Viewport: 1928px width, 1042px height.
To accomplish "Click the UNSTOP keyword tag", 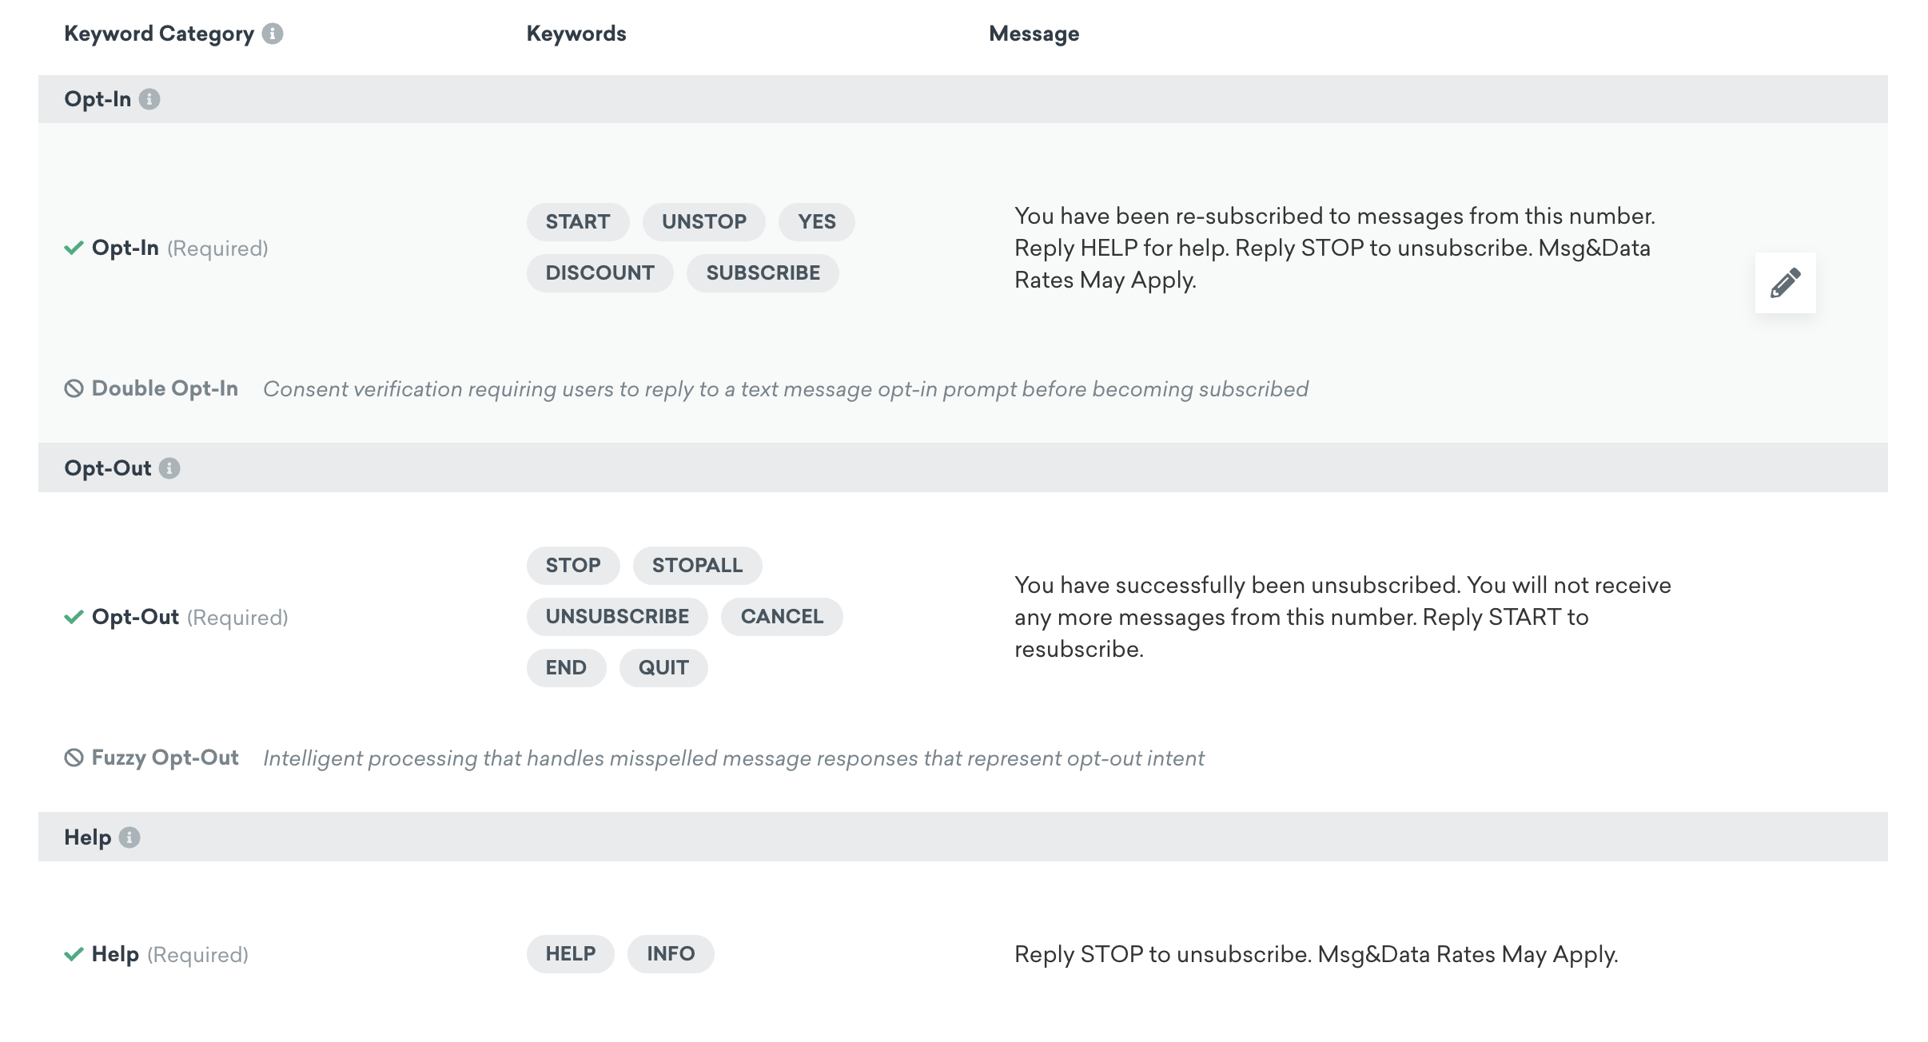I will [704, 222].
